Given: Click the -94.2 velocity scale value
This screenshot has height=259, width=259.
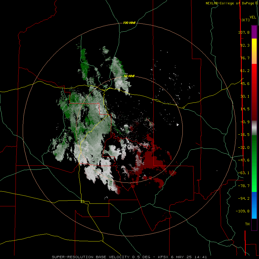Looking at the screenshot, I should point(244,198).
